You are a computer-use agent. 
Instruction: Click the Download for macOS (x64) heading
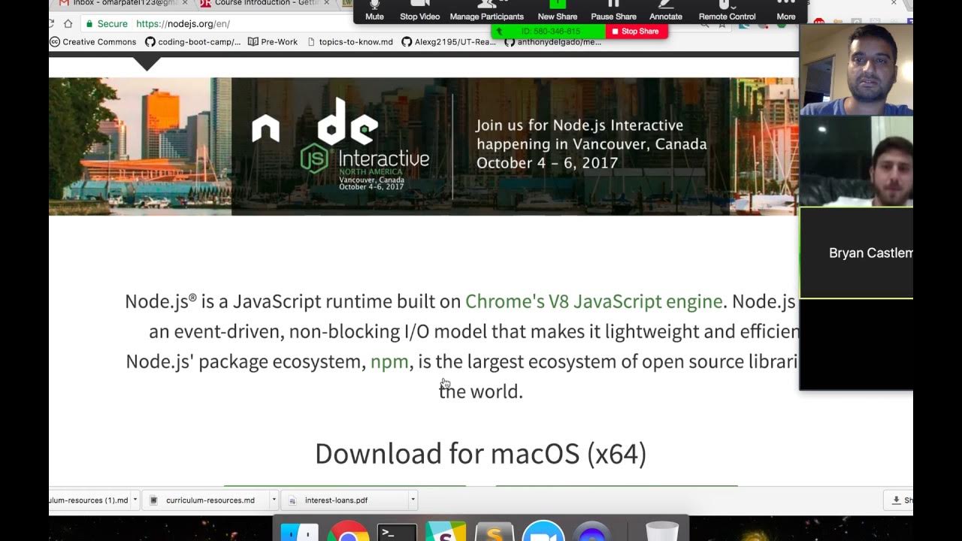480,454
